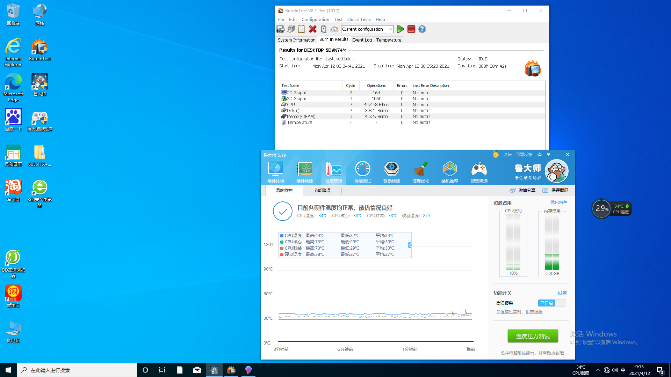Click the 淘宝网 desktop shortcut
Viewport: 671px width, 377px height.
(x=13, y=191)
